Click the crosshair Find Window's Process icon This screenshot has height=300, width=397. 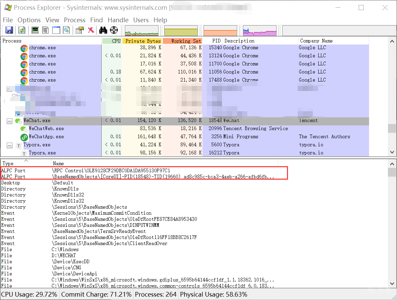pyautogui.click(x=114, y=30)
